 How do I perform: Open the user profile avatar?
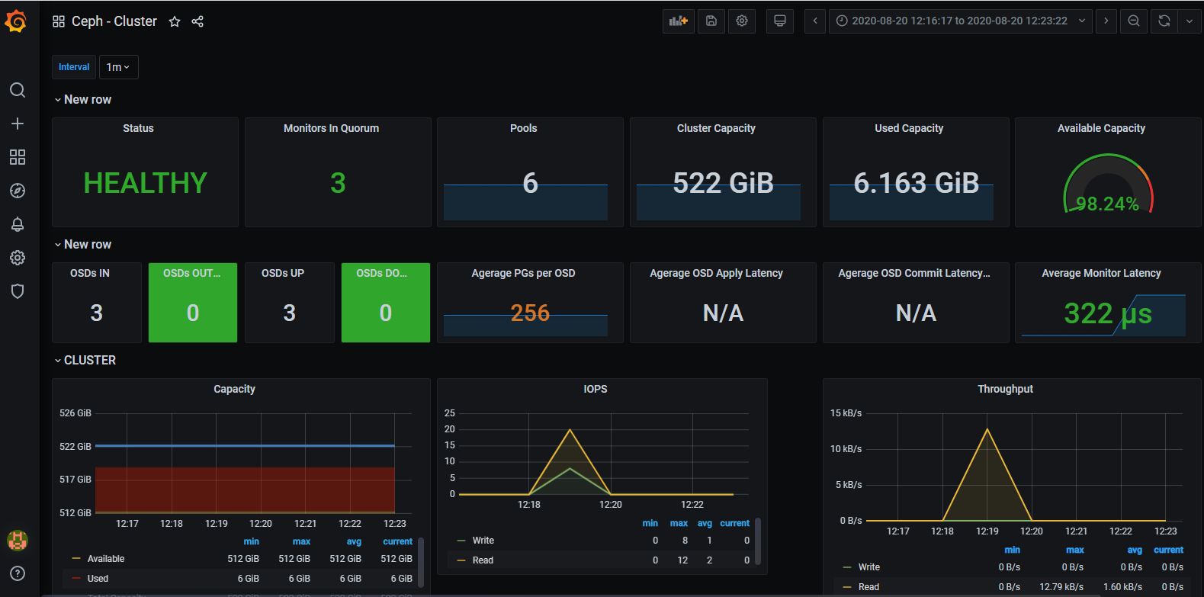pyautogui.click(x=18, y=540)
